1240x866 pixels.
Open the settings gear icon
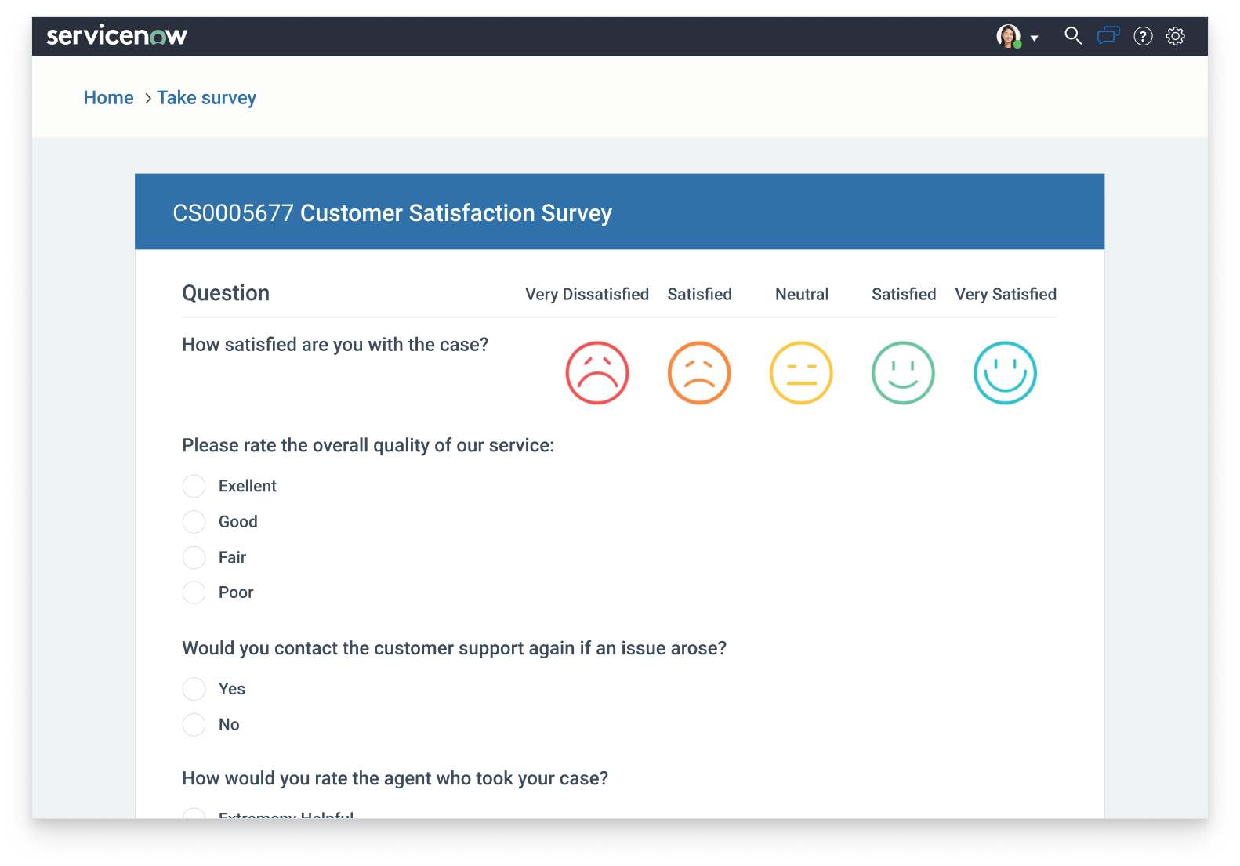pyautogui.click(x=1175, y=36)
